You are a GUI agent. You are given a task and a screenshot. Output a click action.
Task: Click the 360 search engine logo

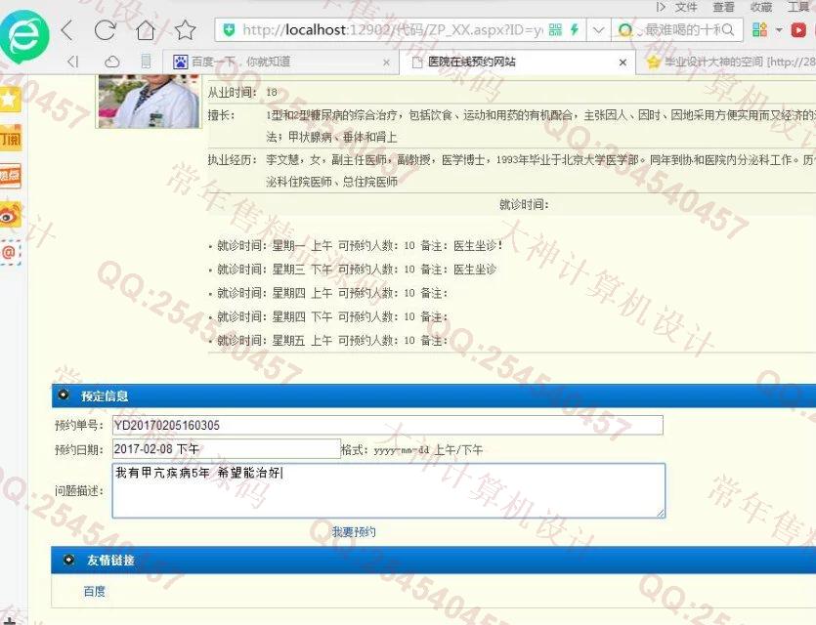point(625,30)
